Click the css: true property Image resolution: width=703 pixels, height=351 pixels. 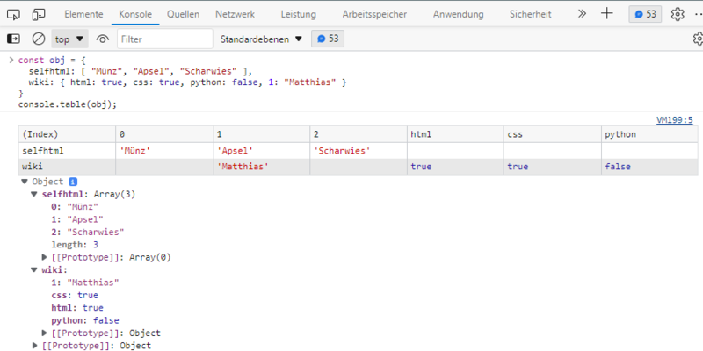(75, 295)
